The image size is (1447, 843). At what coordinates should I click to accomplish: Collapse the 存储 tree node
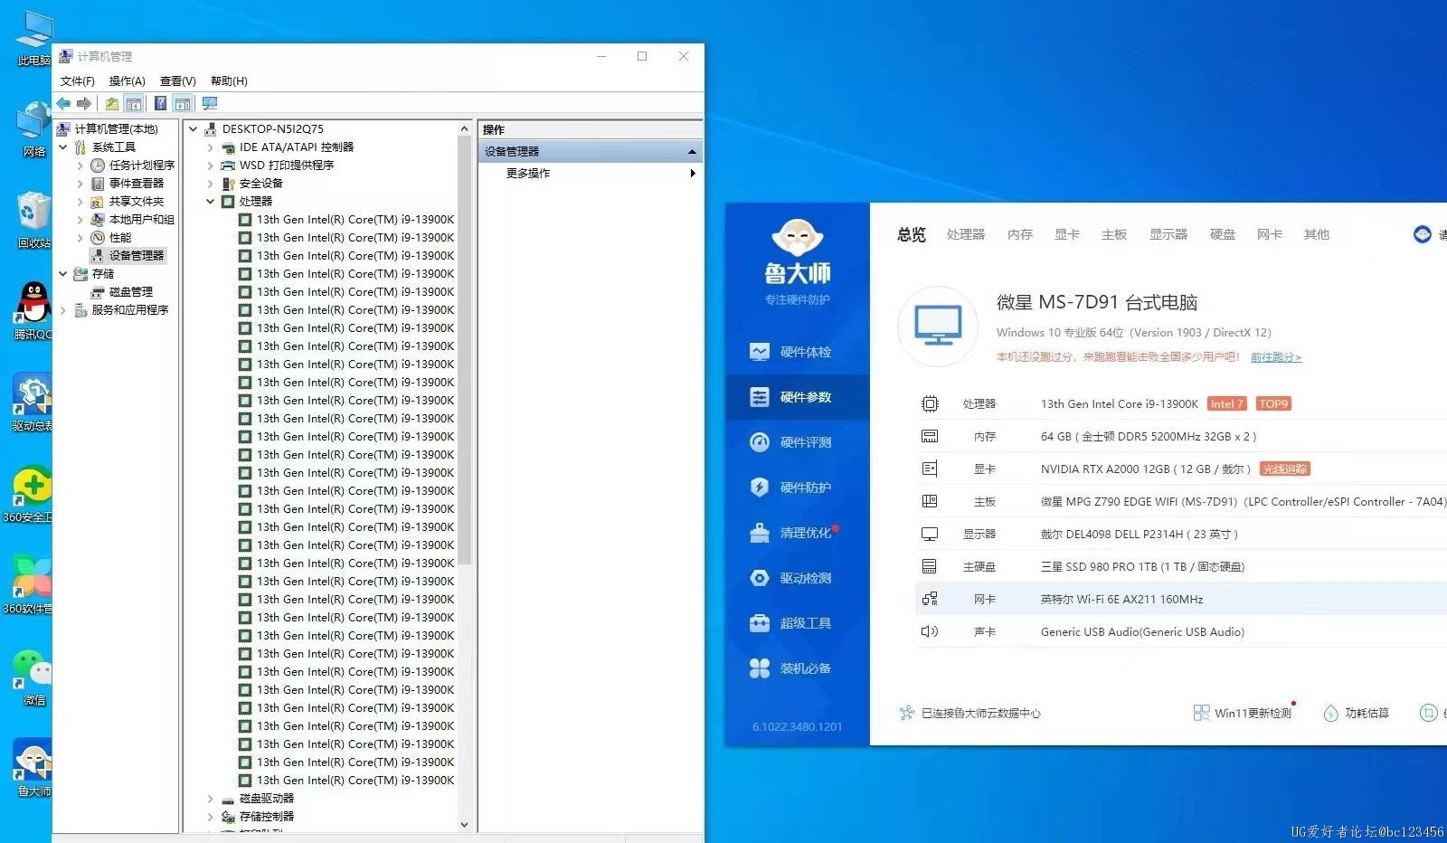(63, 273)
